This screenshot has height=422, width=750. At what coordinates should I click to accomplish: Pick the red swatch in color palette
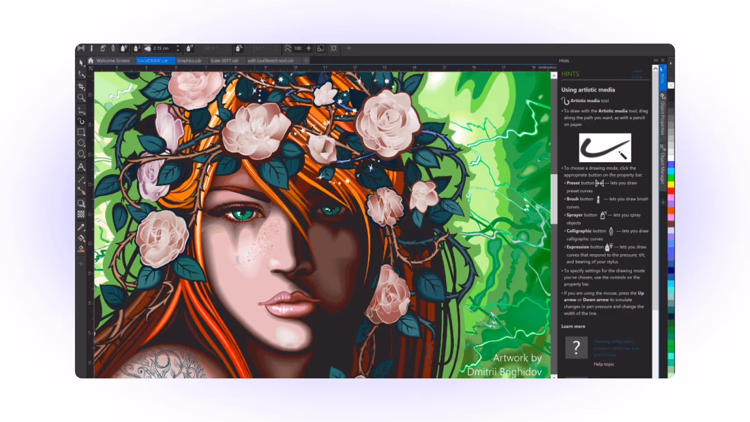point(671,191)
